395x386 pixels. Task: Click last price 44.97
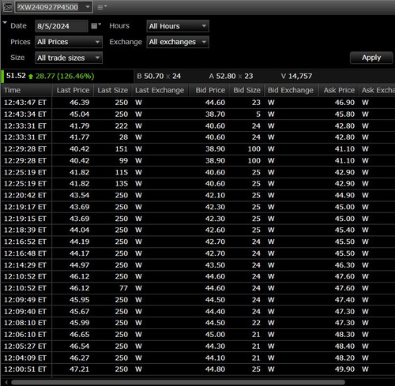point(80,265)
